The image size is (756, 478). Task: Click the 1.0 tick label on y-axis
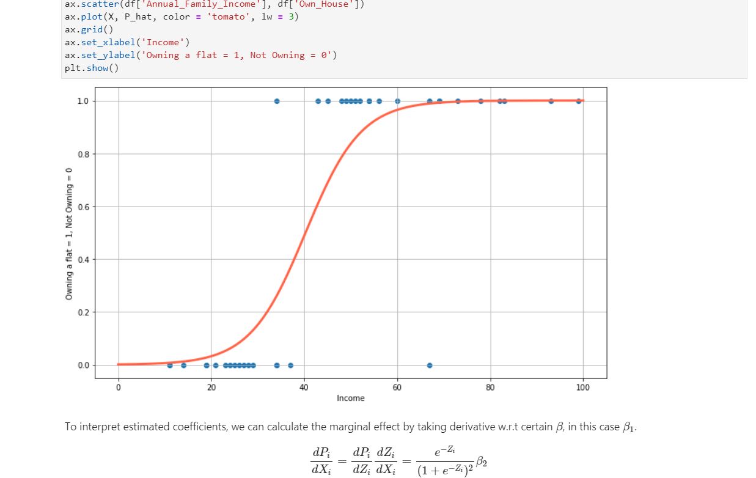(83, 101)
